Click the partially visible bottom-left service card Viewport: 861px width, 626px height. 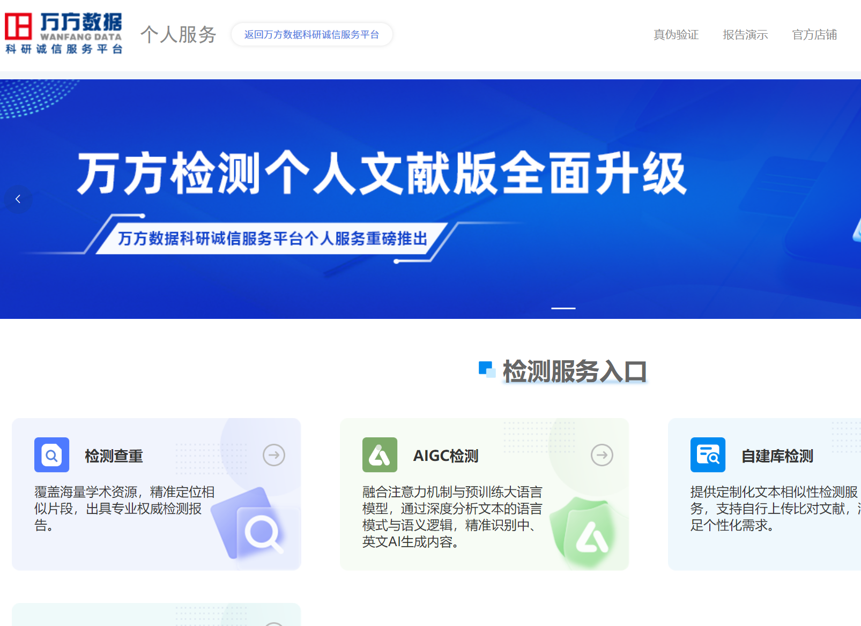point(156,616)
